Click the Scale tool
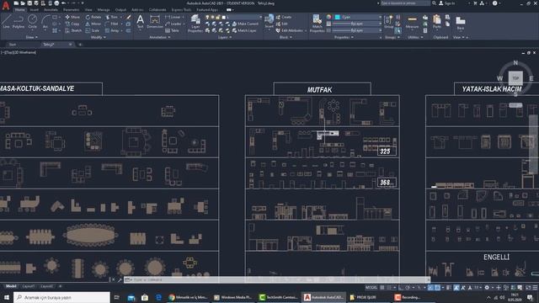 pos(93,30)
